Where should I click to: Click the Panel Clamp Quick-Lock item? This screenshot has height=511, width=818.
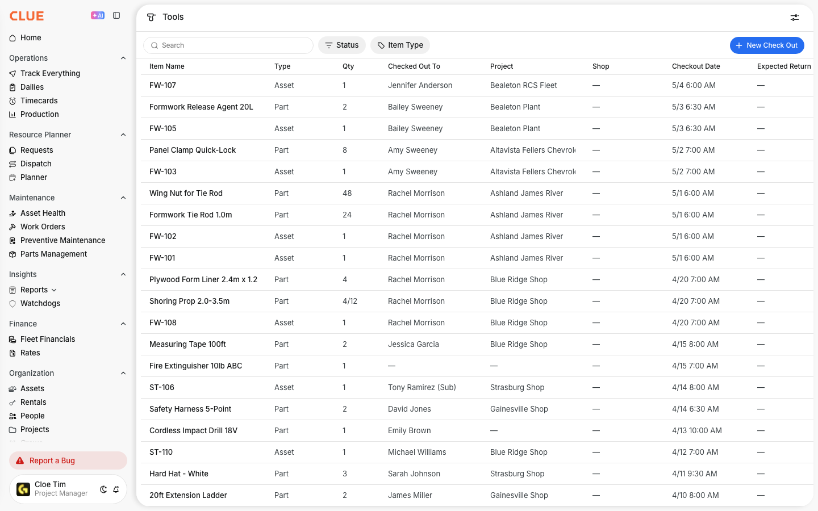tap(193, 150)
